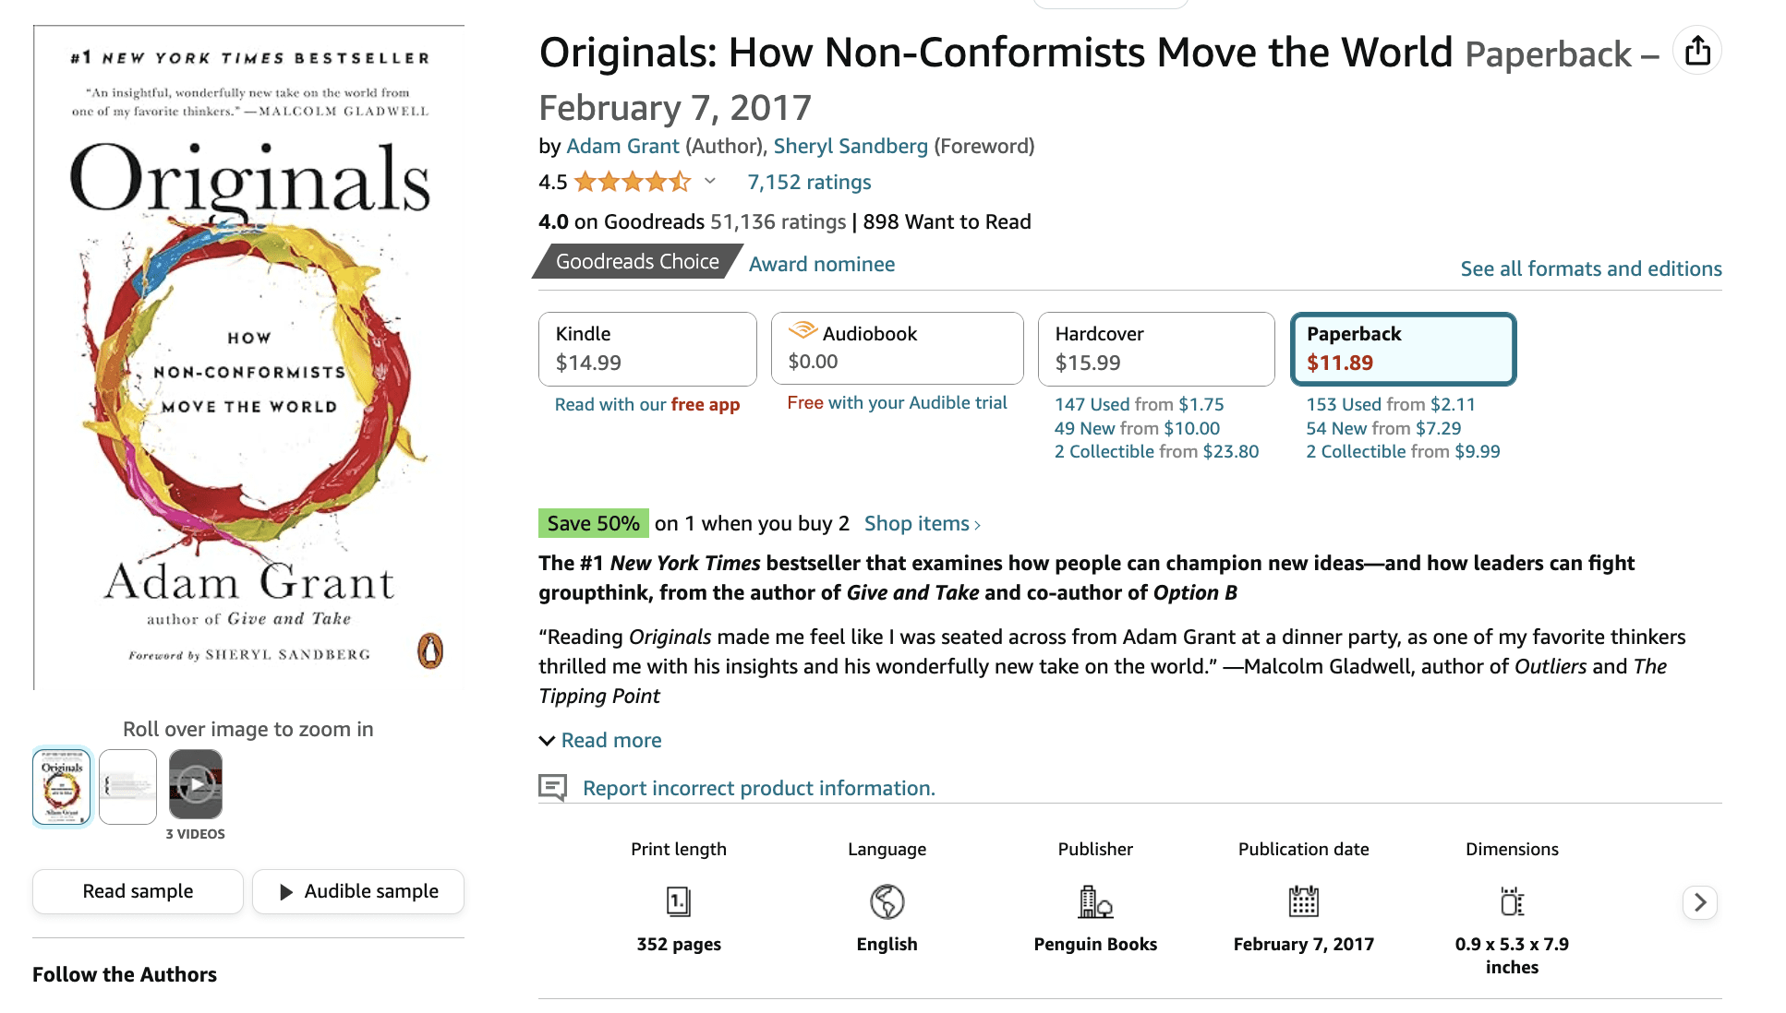Open Adam Grant author link
The width and height of the screenshot is (1786, 1013).
622,146
